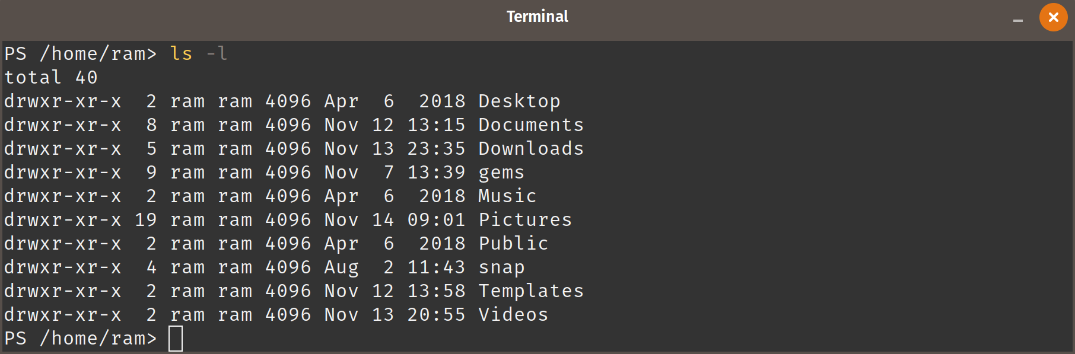
Task: Click the Videos directory name
Action: (513, 315)
